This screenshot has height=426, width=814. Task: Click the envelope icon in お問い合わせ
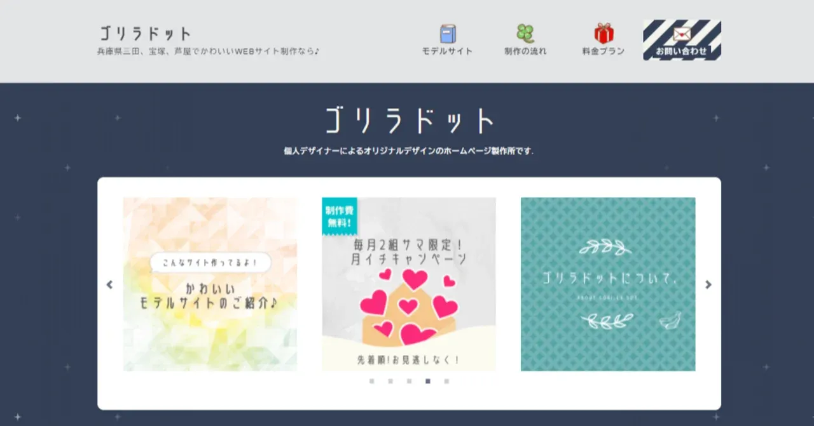click(x=682, y=34)
